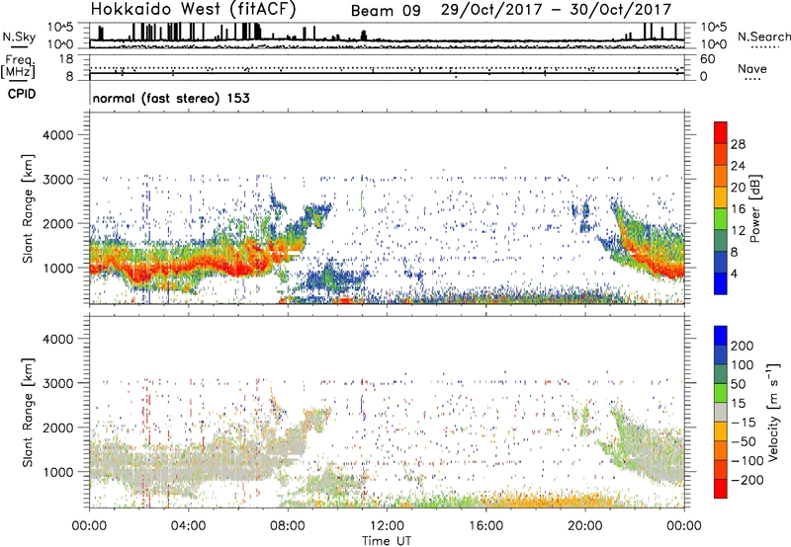Click the '16' power colorbar label
The width and height of the screenshot is (791, 547).
pyautogui.click(x=738, y=209)
